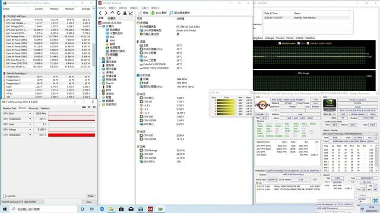Open the graph icon in AIDA64 toolbar
The width and height of the screenshot is (380, 213).
(131, 13)
